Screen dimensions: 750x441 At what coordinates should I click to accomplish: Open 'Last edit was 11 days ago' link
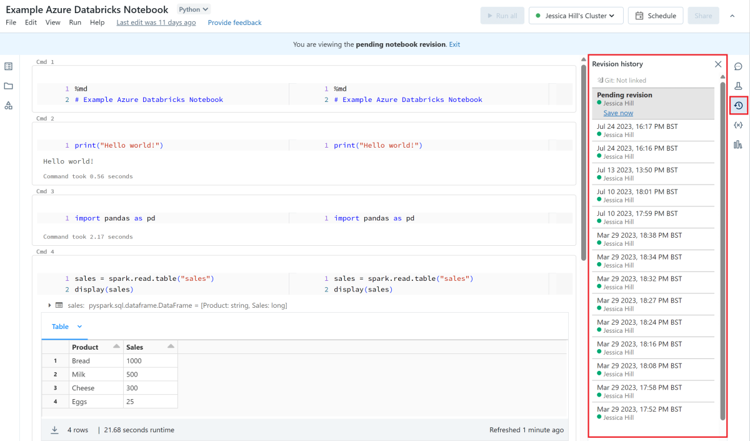coord(156,23)
